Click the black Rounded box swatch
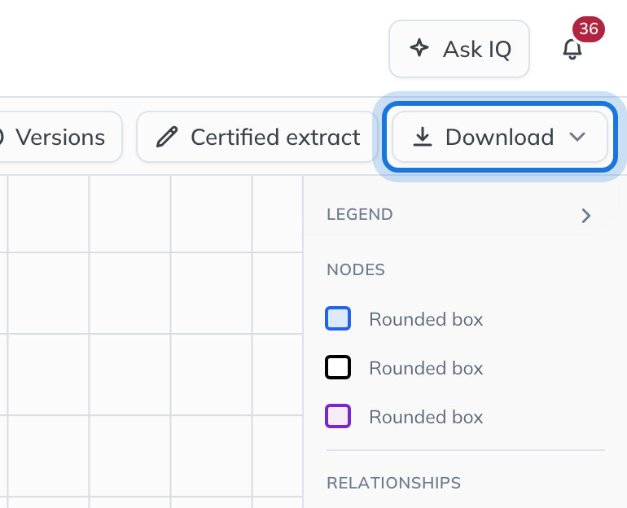Image resolution: width=627 pixels, height=508 pixels. pyautogui.click(x=338, y=367)
